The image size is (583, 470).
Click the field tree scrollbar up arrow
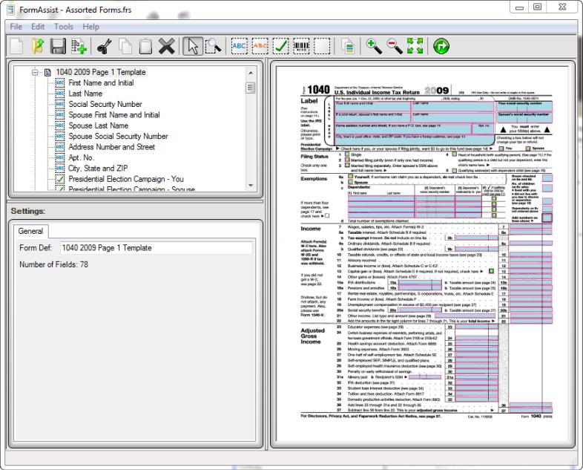[x=251, y=73]
